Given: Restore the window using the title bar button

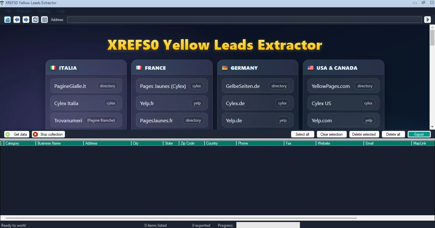Looking at the screenshot, I should (423, 3).
